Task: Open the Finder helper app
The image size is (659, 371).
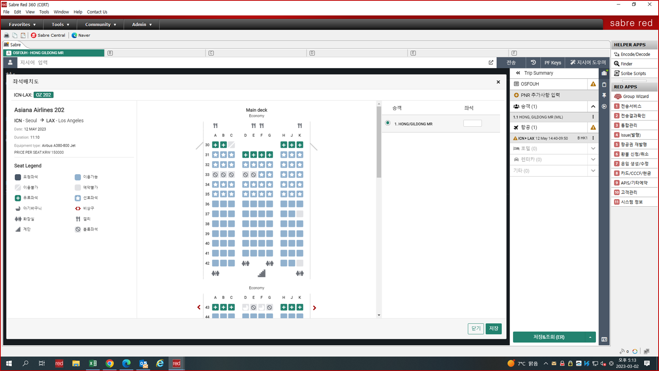Action: click(x=634, y=64)
